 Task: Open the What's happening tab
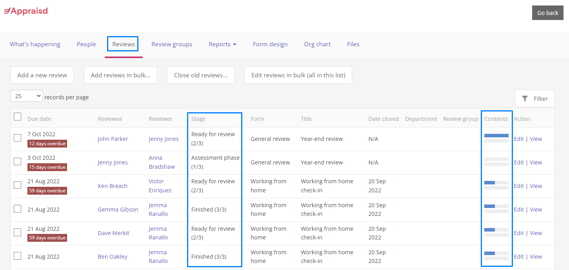(x=35, y=44)
